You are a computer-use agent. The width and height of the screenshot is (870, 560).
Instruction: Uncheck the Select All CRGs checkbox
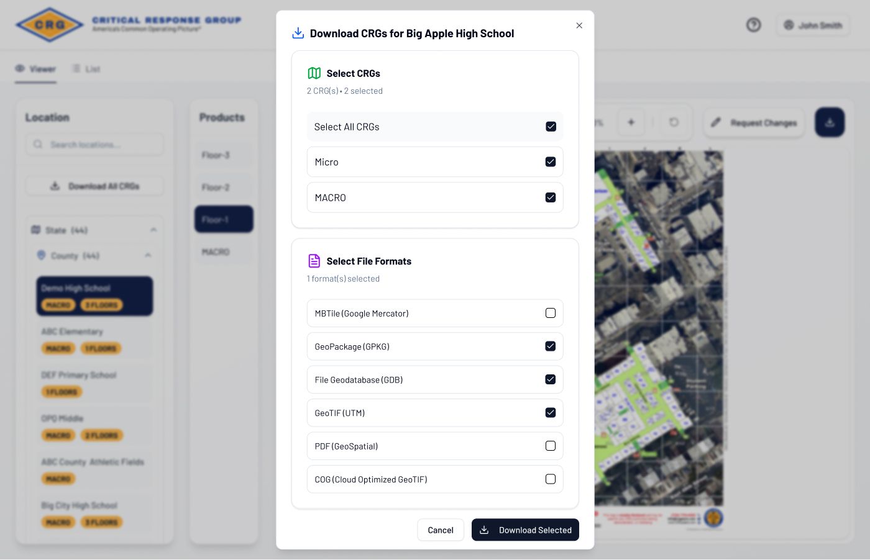coord(551,127)
